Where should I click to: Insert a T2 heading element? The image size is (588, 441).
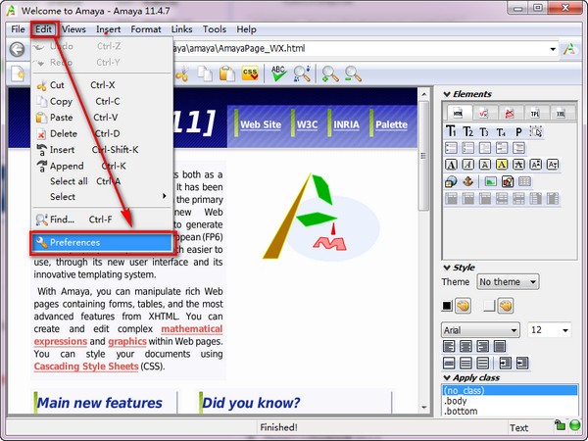[467, 131]
